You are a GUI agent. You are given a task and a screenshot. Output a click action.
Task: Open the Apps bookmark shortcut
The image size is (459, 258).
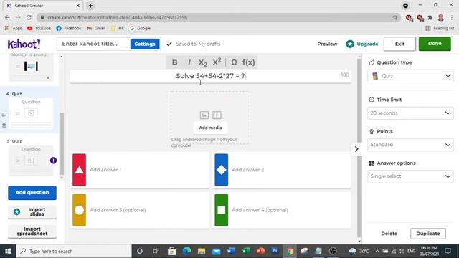click(x=14, y=28)
